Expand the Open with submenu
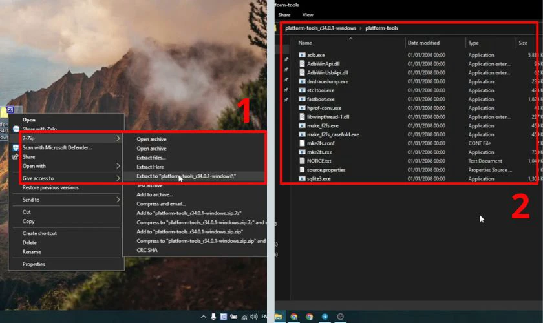 [x=118, y=166]
